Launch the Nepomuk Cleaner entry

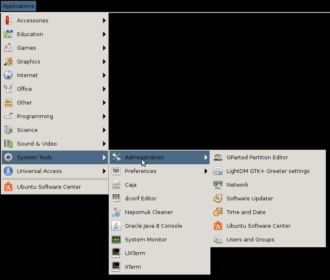159,212
